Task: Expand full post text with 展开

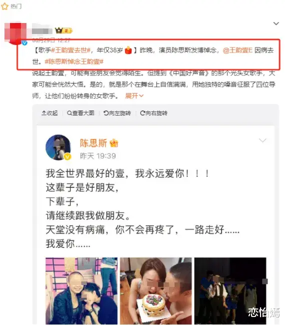Action: [134, 96]
